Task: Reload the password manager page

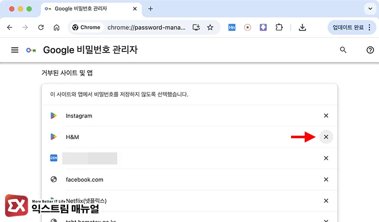Action: click(41, 28)
